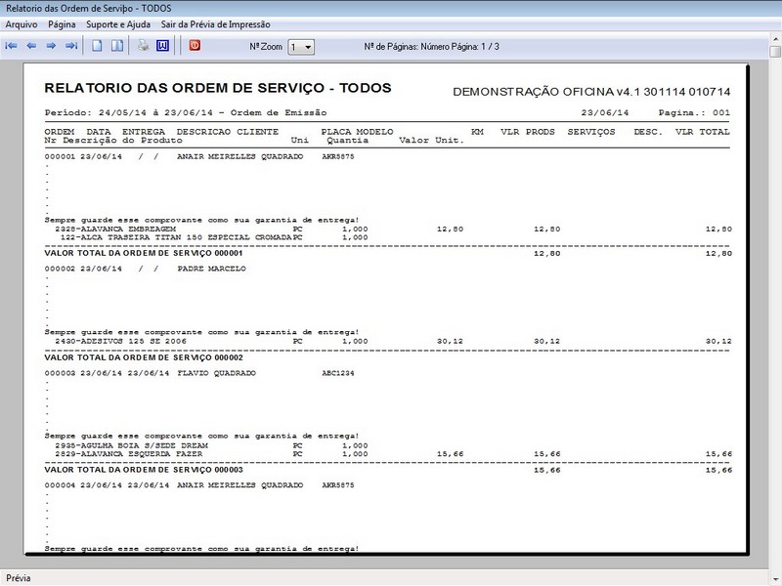Click order 000004 ANAIR MEIRELLES QUADRADO row

(199, 484)
